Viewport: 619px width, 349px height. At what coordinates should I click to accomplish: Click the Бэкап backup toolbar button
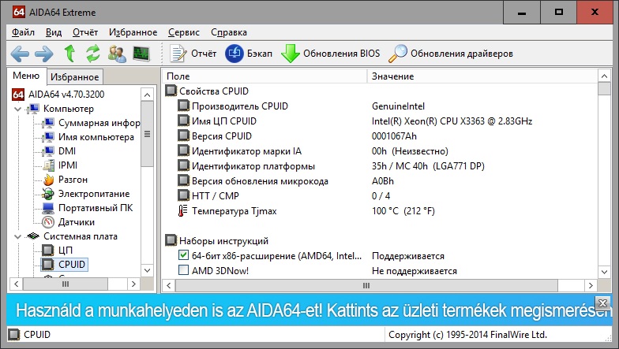(249, 54)
